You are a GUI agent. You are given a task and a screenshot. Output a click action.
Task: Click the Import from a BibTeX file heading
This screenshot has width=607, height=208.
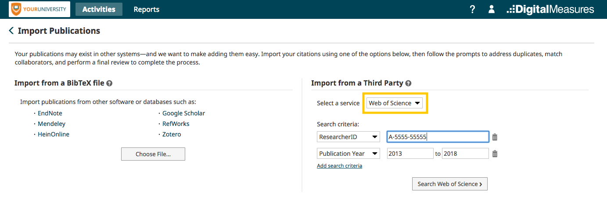pos(59,83)
